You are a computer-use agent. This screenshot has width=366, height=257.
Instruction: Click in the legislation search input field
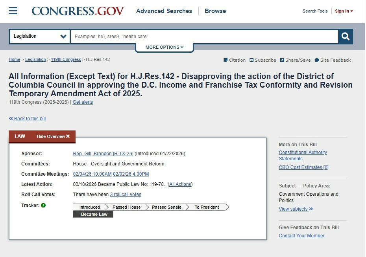(204, 37)
